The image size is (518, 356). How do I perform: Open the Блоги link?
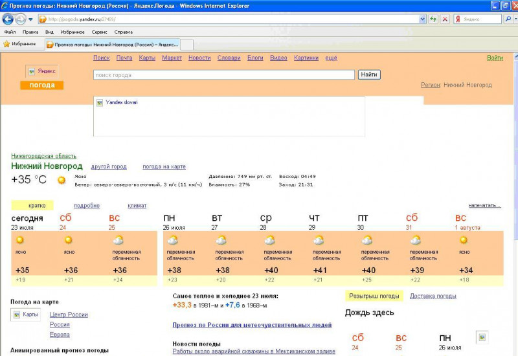coord(255,58)
